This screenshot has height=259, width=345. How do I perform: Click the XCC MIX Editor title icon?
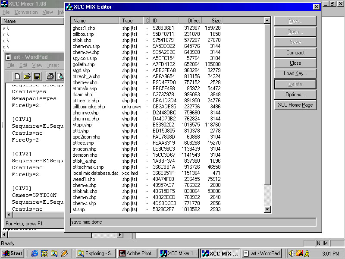69,7
